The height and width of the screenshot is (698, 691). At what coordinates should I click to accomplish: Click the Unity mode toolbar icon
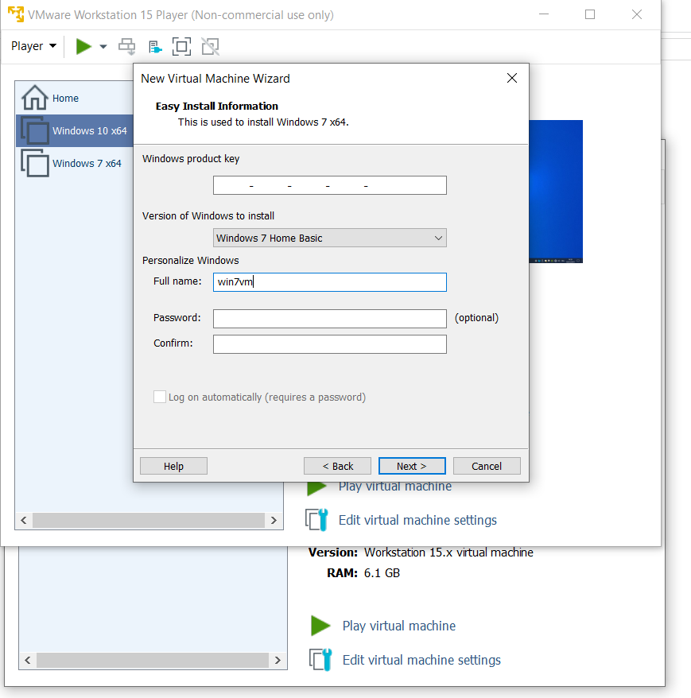[210, 46]
